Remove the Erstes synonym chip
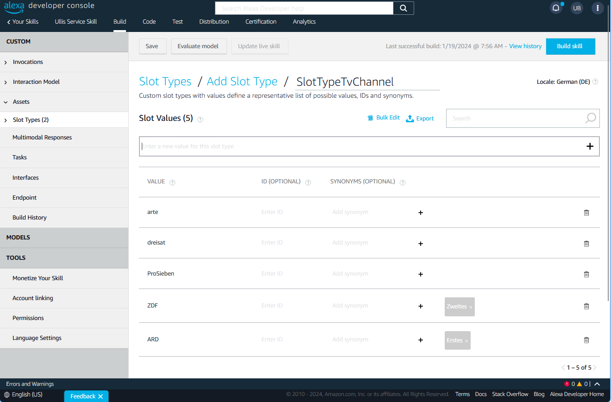 coord(466,341)
